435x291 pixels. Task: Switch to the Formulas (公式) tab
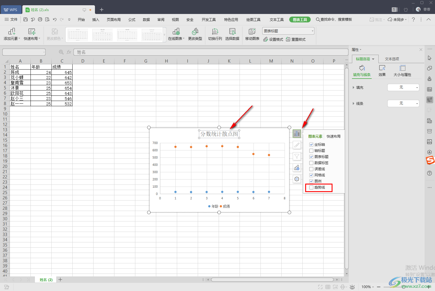[x=132, y=19]
